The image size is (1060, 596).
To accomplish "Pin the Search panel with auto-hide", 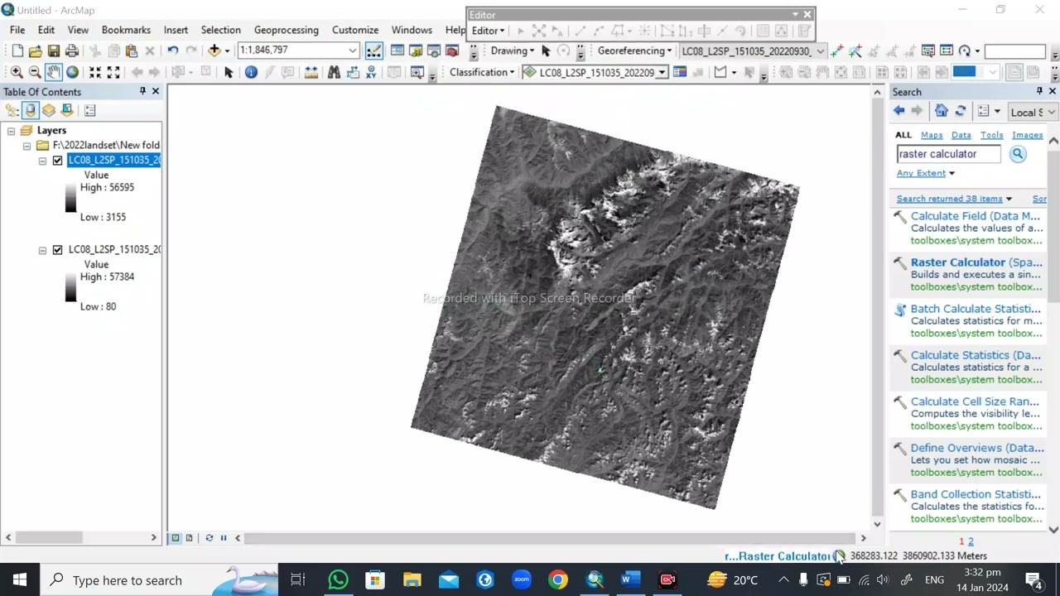I will click(1039, 92).
